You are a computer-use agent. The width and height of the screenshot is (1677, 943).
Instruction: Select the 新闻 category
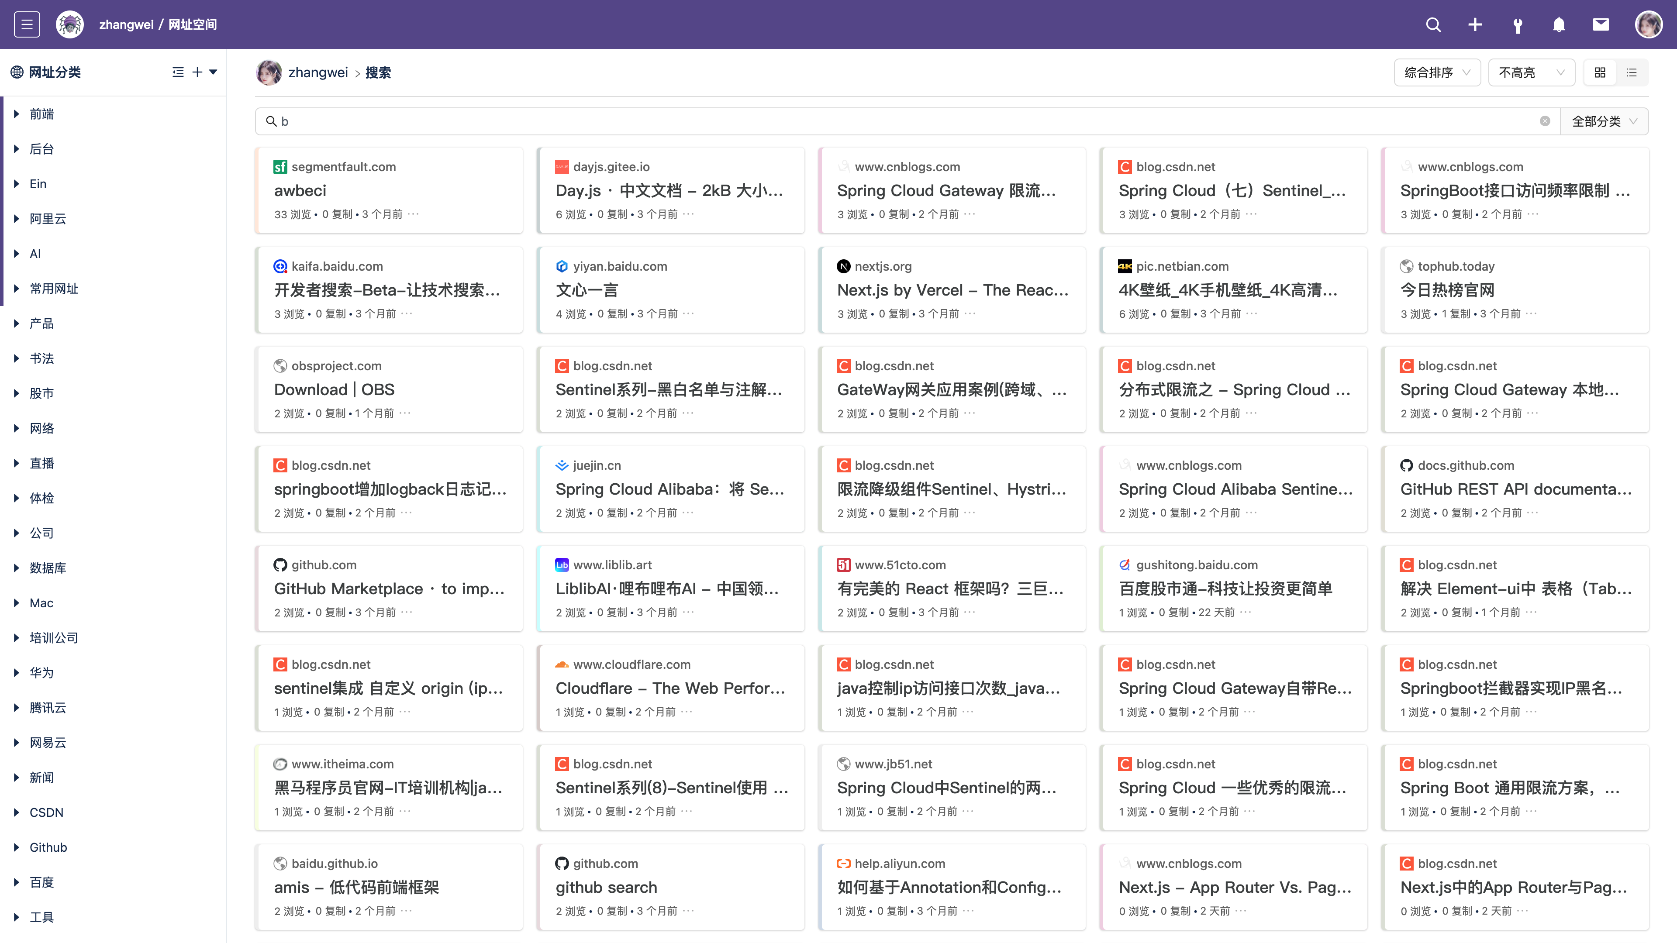click(41, 778)
